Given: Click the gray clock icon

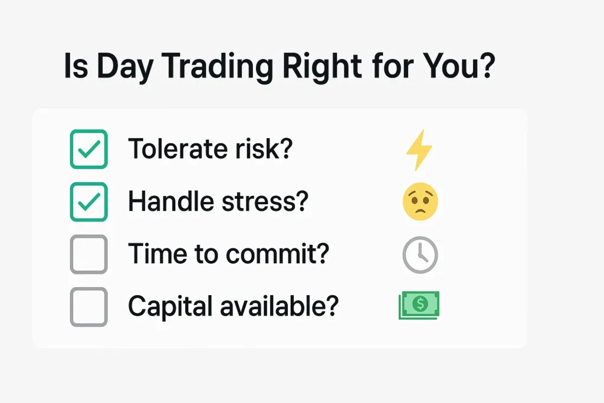Looking at the screenshot, I should [419, 254].
